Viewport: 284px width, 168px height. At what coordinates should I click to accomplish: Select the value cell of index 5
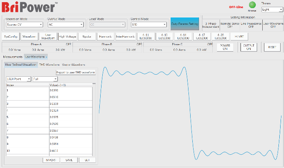tap(71, 117)
